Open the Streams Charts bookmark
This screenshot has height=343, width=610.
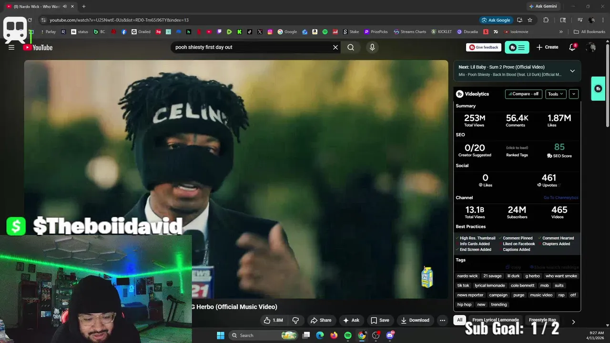coord(410,32)
